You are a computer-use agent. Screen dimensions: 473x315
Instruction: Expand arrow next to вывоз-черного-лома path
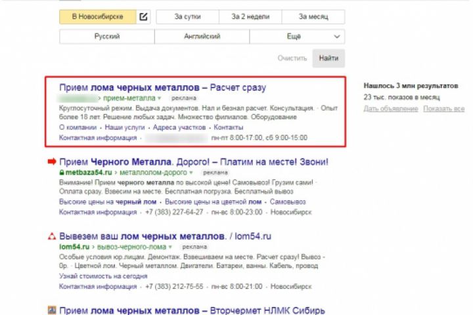click(170, 247)
